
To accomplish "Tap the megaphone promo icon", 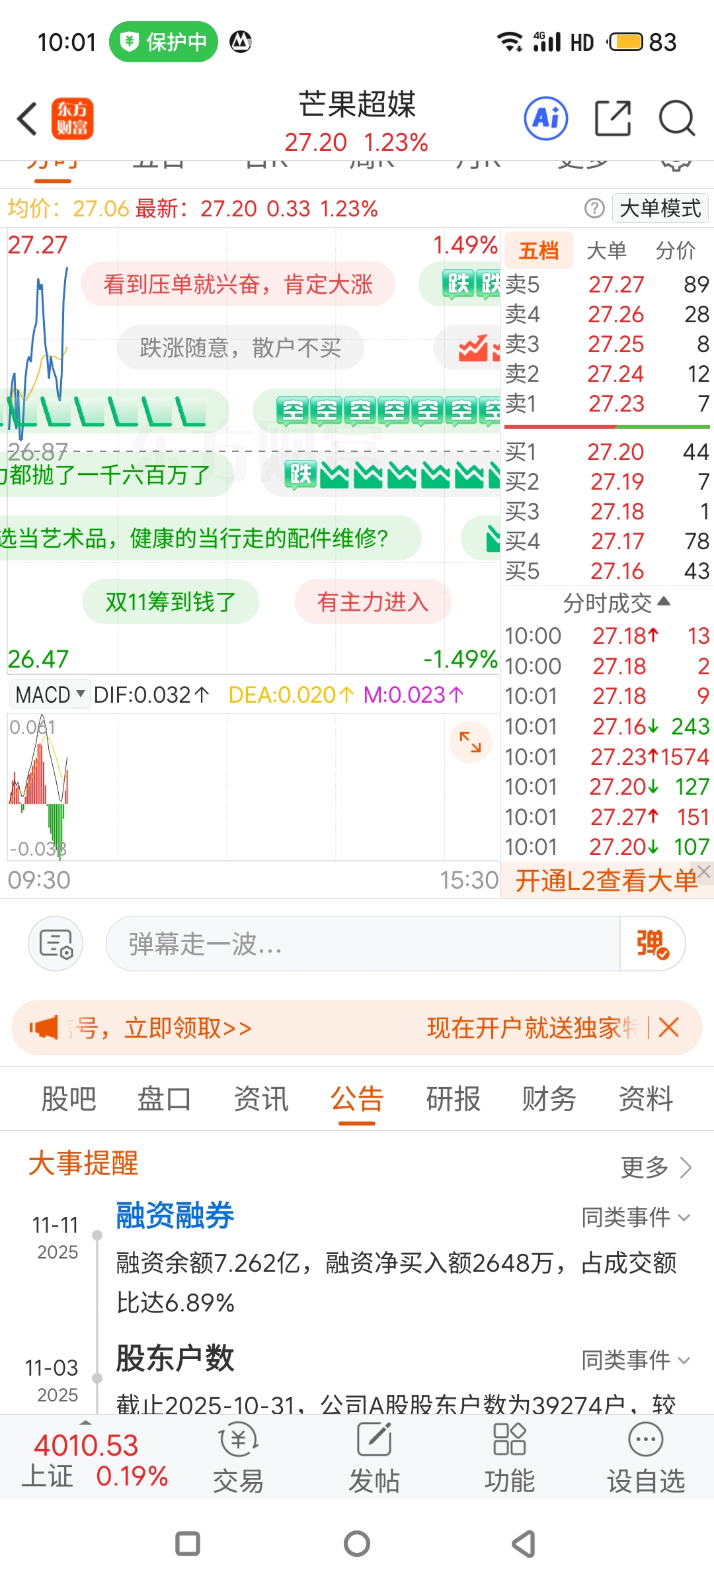I will [x=44, y=1028].
